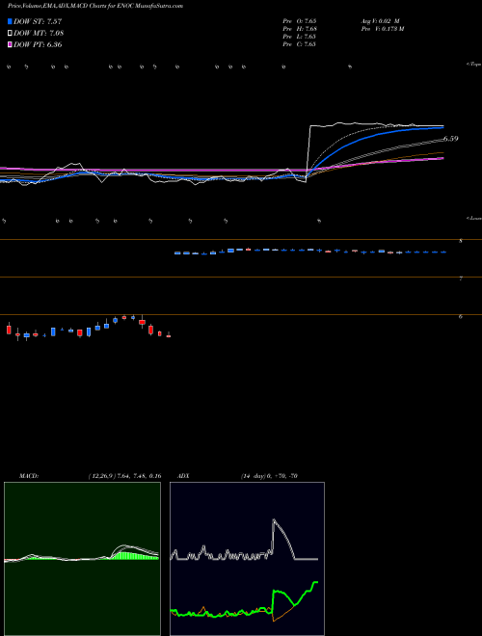Select the blue DOW ST legend swatch

click(10, 21)
